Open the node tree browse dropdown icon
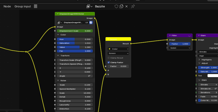 coord(89,6)
